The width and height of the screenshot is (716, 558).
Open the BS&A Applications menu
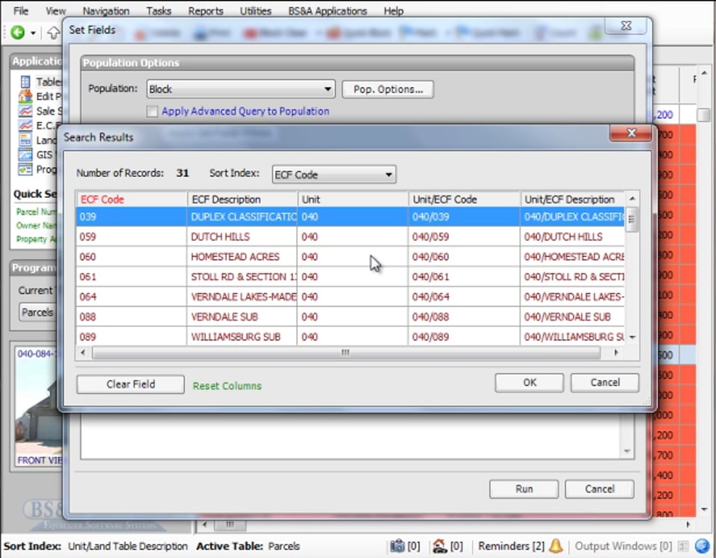[x=327, y=11]
